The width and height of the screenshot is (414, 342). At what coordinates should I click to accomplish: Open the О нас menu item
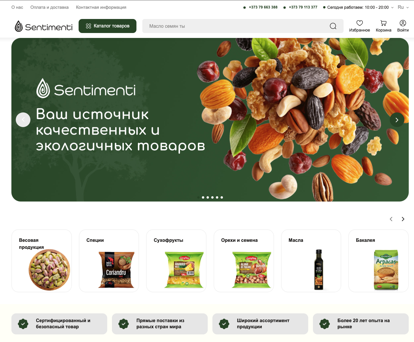click(17, 7)
